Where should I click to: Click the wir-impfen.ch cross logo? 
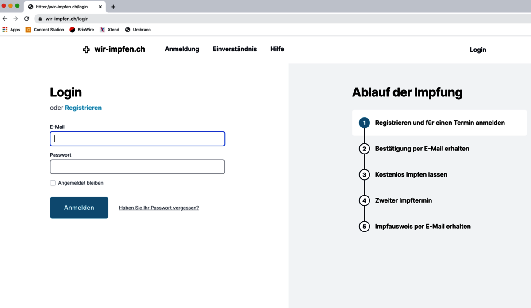(x=86, y=50)
